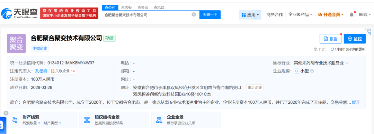Click the 报告 button
Viewport: 374px width, 134px height.
click(x=330, y=39)
